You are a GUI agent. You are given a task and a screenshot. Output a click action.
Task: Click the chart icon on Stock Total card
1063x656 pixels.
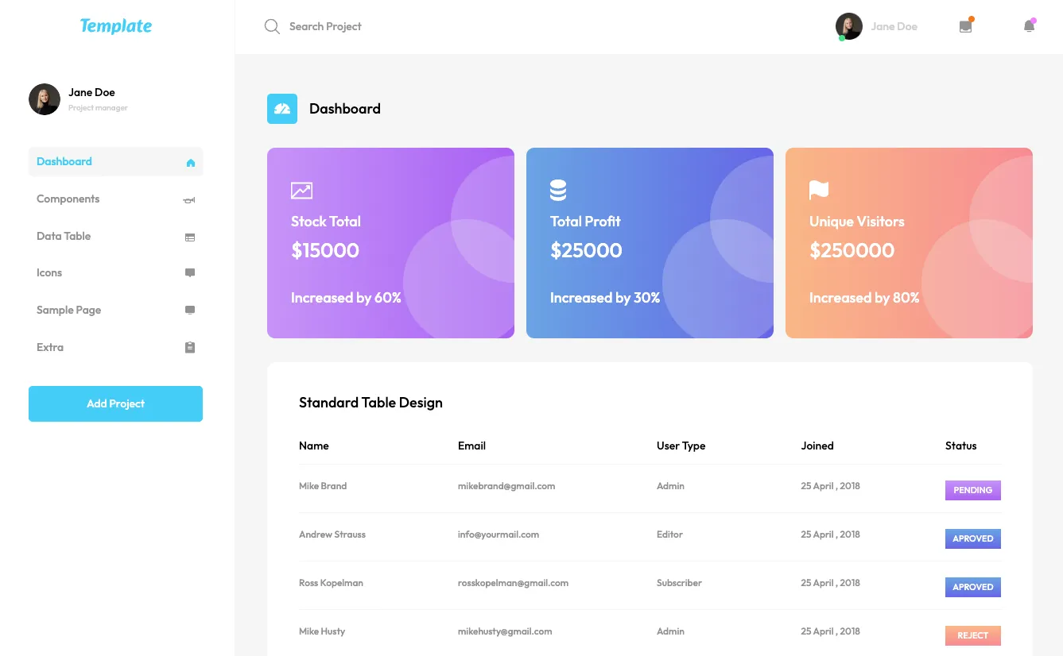pos(301,190)
